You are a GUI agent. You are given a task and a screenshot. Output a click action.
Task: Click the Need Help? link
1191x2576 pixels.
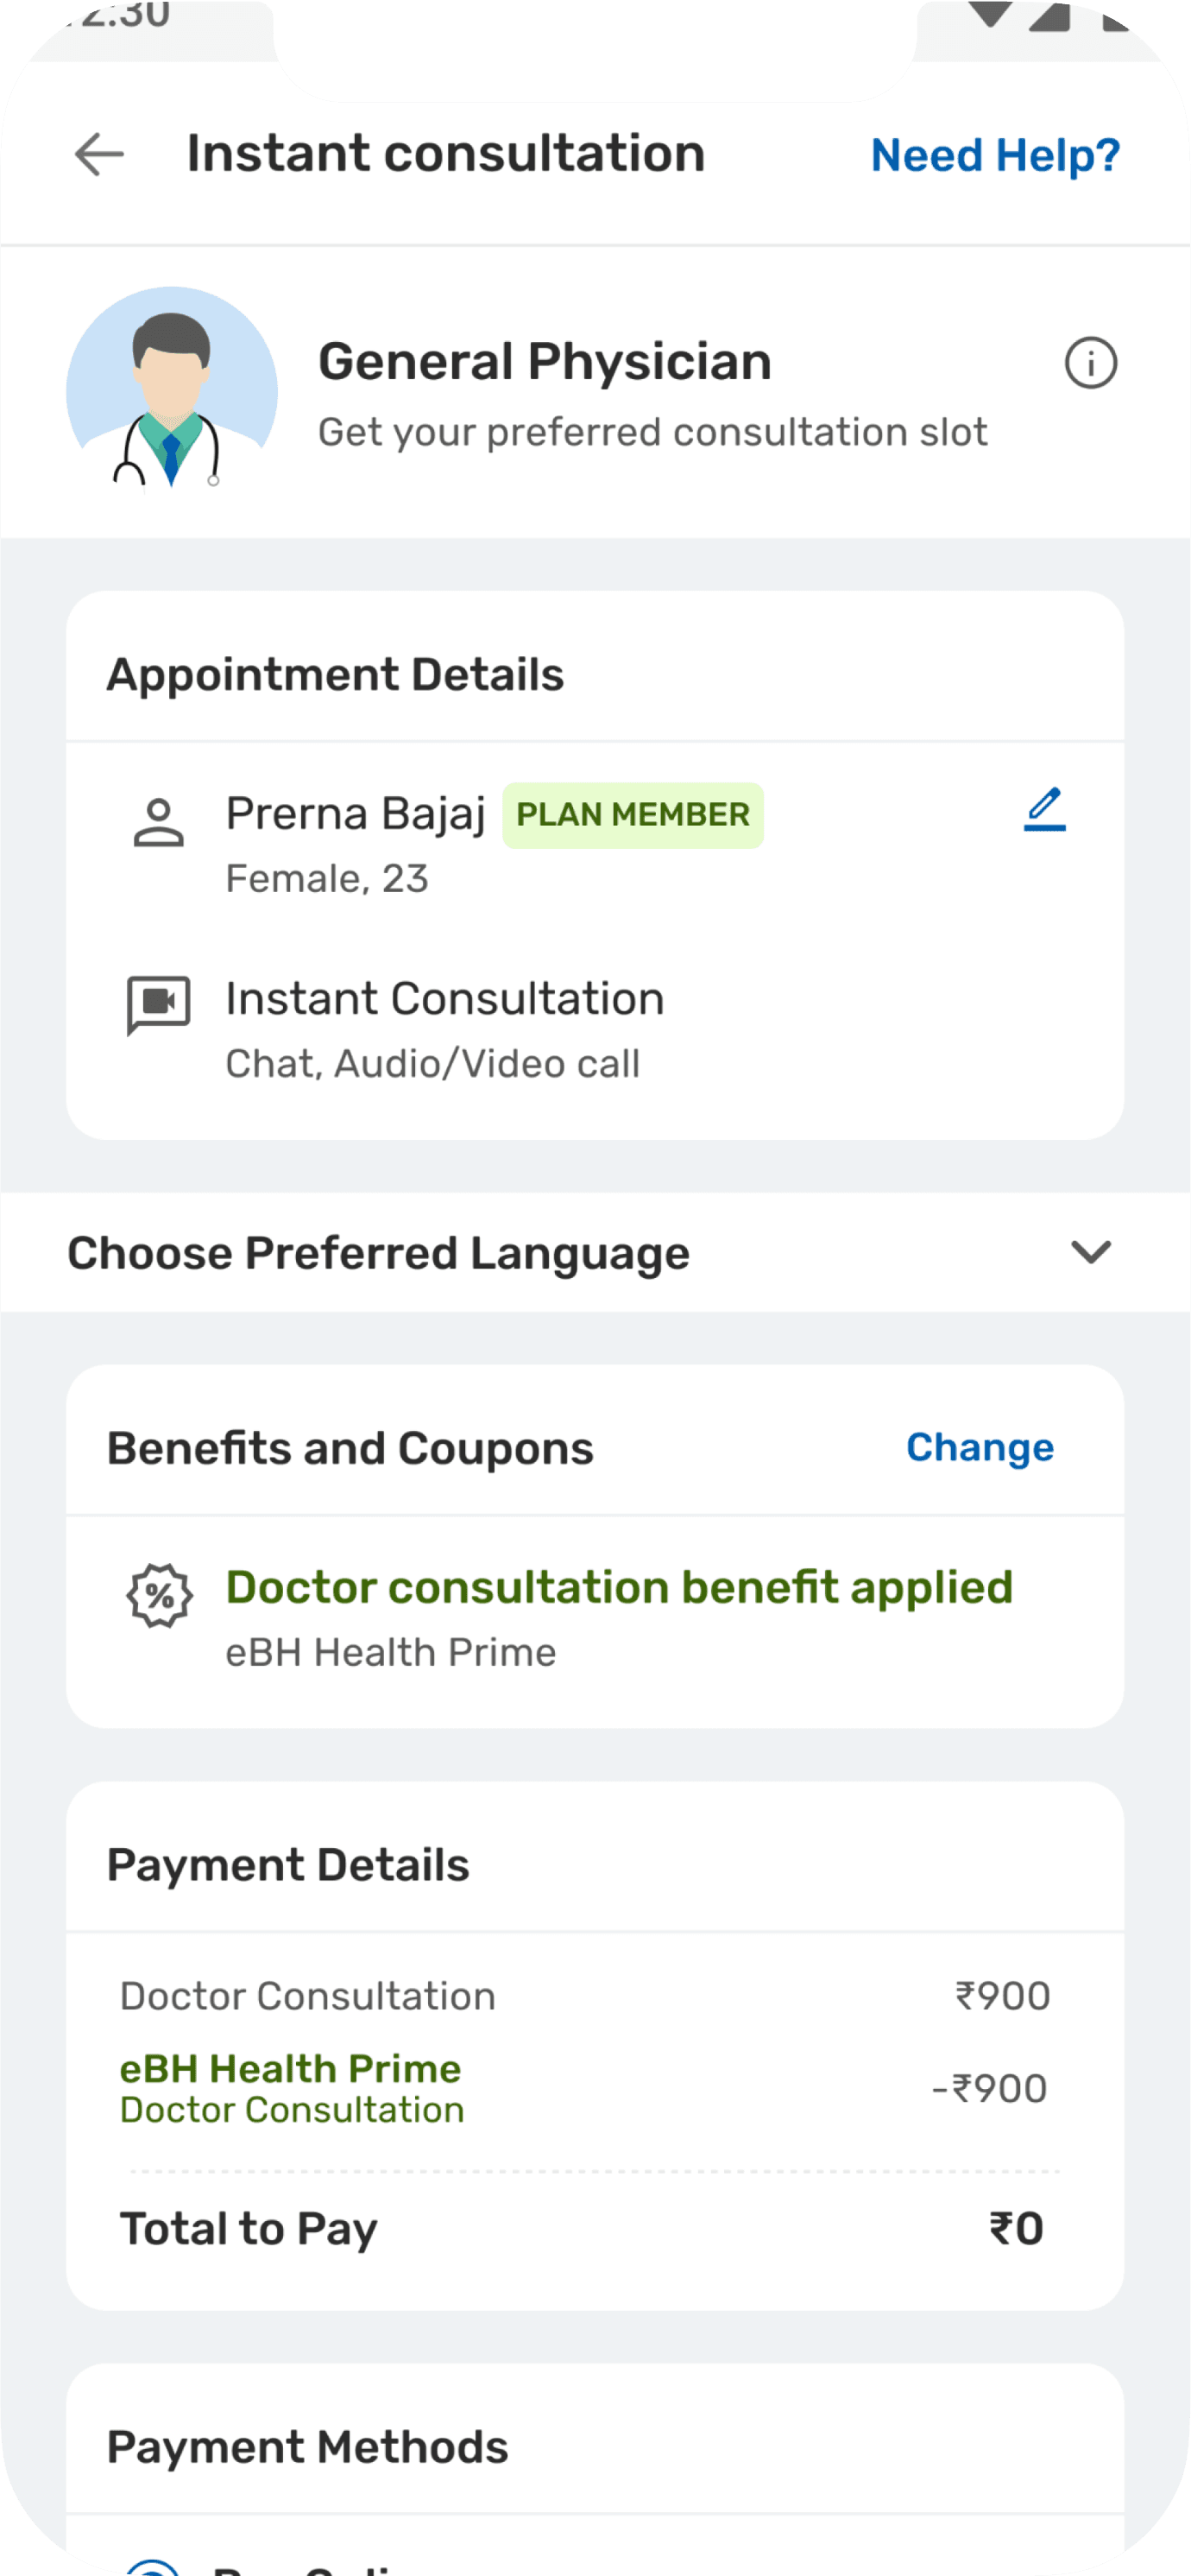(x=995, y=156)
